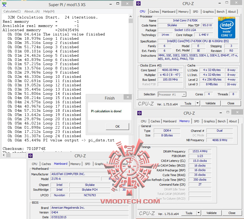Select the CPU tab in top CPU-Z window
The height and width of the screenshot is (219, 244).
point(142,11)
